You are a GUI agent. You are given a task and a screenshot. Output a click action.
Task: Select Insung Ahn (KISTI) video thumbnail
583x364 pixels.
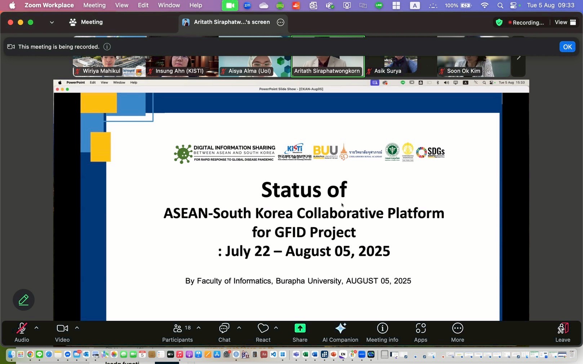pyautogui.click(x=182, y=66)
